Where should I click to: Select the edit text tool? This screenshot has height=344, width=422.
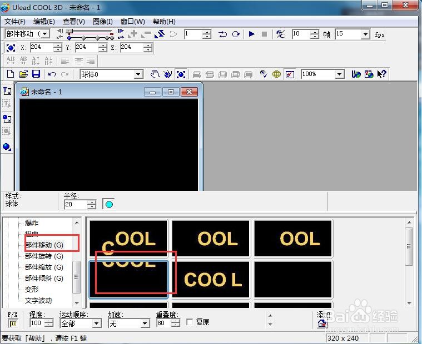pos(7,104)
